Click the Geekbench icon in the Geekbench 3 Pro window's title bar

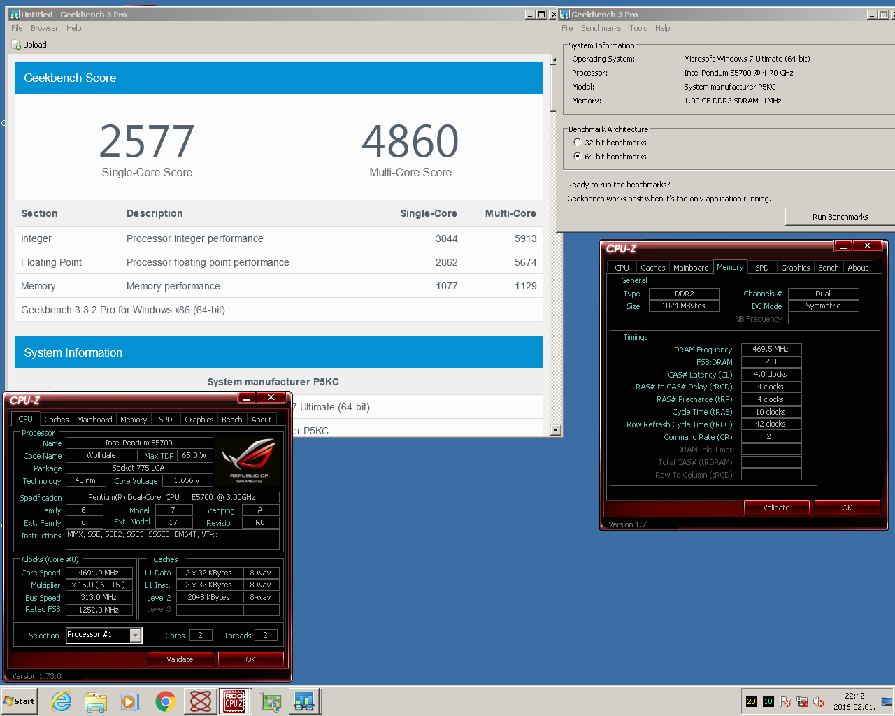point(565,14)
